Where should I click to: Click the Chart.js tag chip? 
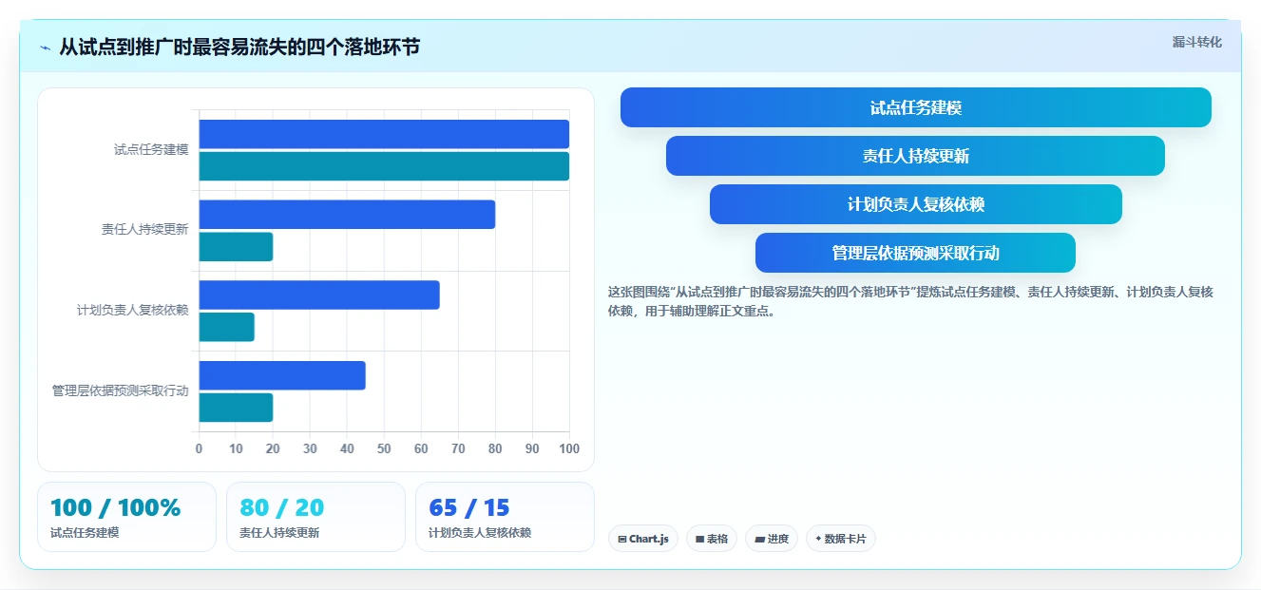643,539
